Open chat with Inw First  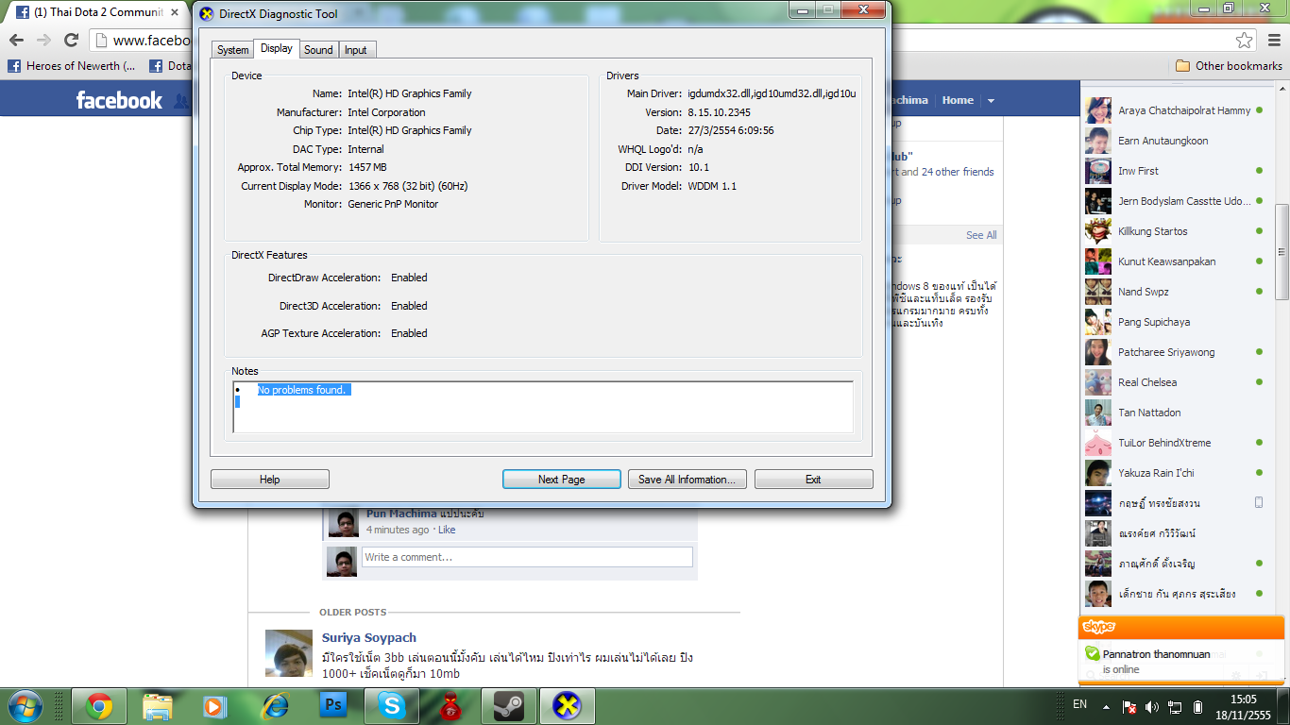[x=1174, y=171]
